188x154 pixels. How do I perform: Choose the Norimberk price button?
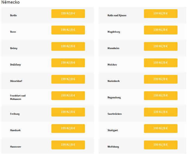[161, 79]
